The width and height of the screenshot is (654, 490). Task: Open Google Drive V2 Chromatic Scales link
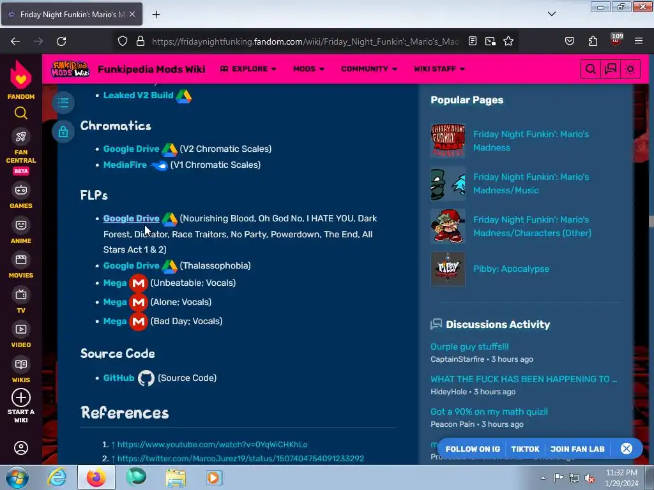pos(132,149)
